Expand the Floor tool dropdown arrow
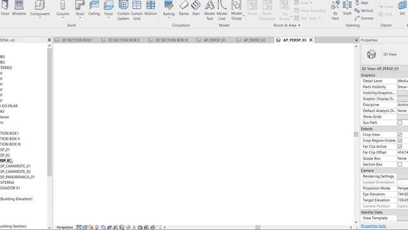The image size is (408, 230). (x=108, y=18)
